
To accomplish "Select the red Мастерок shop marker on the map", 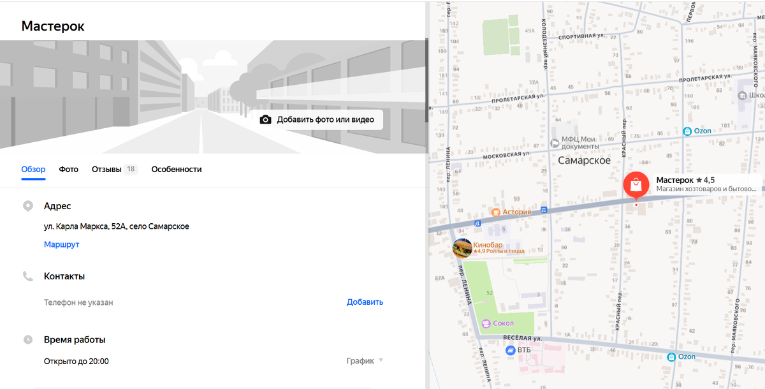I will [636, 186].
